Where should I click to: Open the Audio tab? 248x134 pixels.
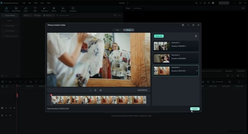click(x=26, y=10)
